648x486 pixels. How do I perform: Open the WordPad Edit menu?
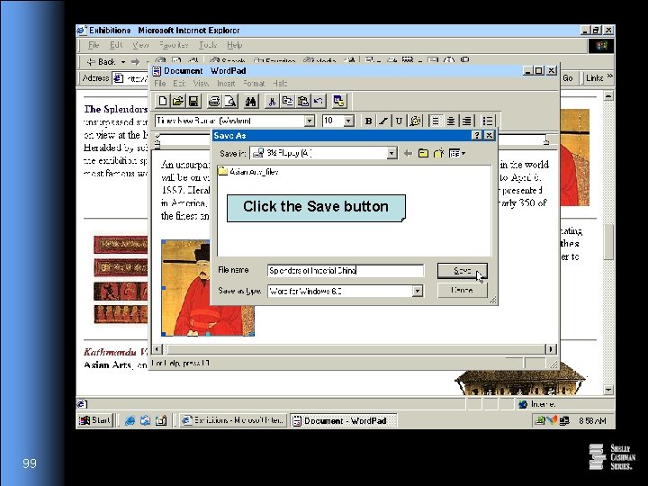click(179, 84)
